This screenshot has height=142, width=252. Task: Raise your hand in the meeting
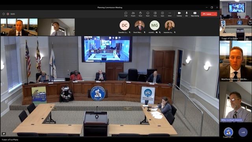coord(140,14)
